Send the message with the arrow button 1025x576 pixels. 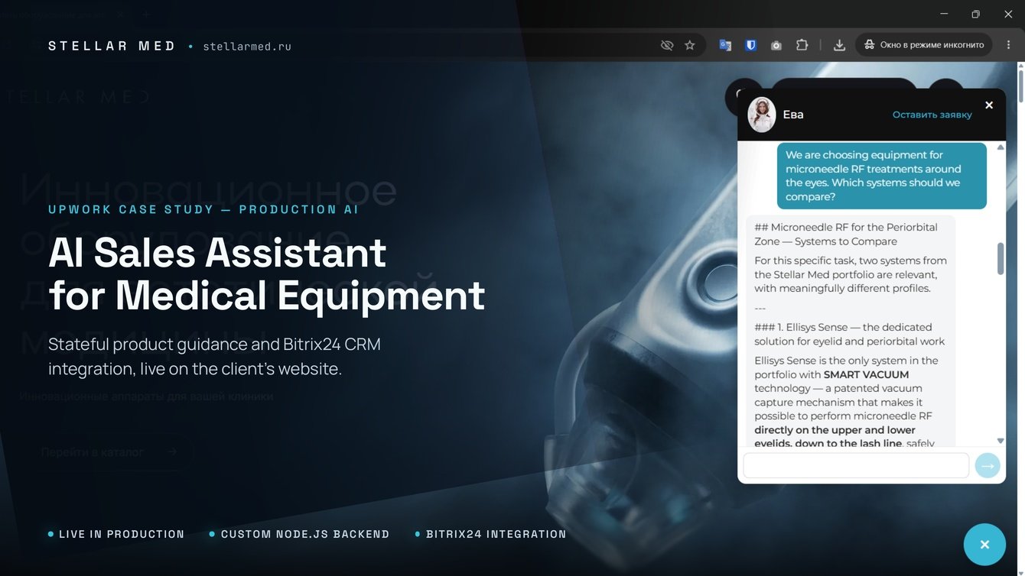tap(988, 465)
